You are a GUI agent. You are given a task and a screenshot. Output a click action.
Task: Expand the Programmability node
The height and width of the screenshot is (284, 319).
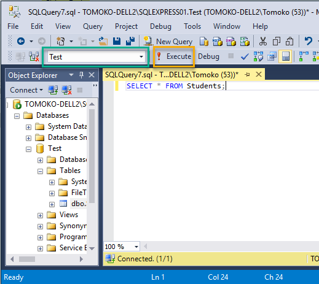point(40,237)
